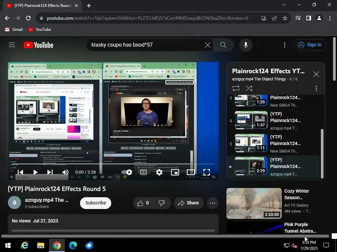
Task: Clear the search box text
Action: (207, 45)
